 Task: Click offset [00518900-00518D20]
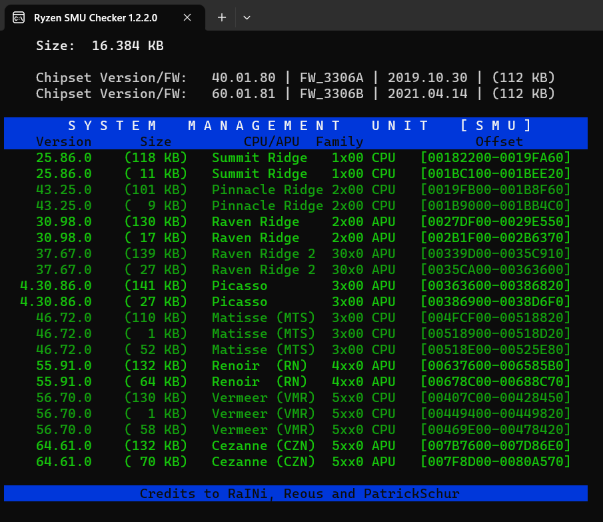(x=495, y=334)
